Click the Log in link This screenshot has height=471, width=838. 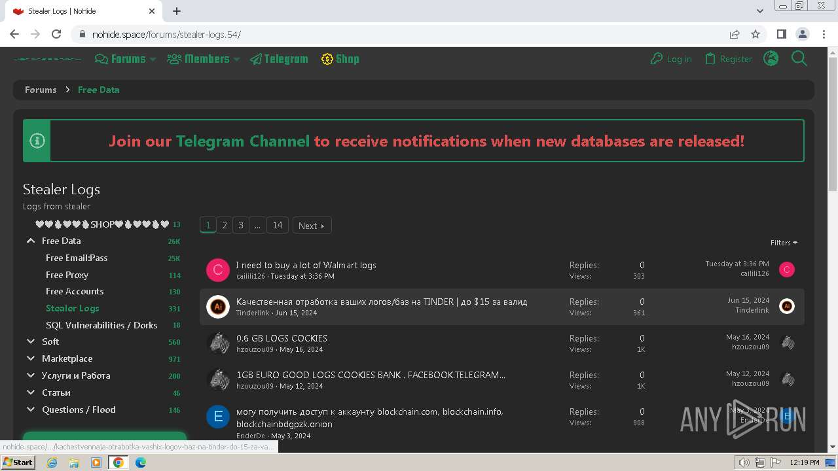pos(671,59)
